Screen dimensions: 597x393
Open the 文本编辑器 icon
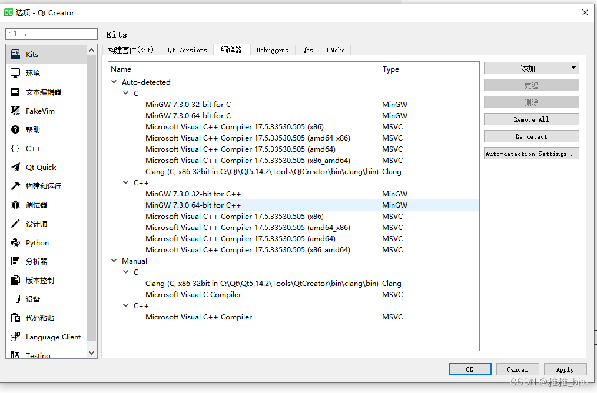pos(15,92)
